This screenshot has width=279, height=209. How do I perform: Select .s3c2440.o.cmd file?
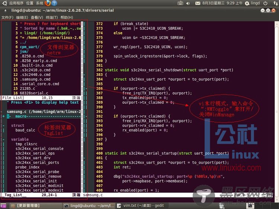(x=35, y=75)
